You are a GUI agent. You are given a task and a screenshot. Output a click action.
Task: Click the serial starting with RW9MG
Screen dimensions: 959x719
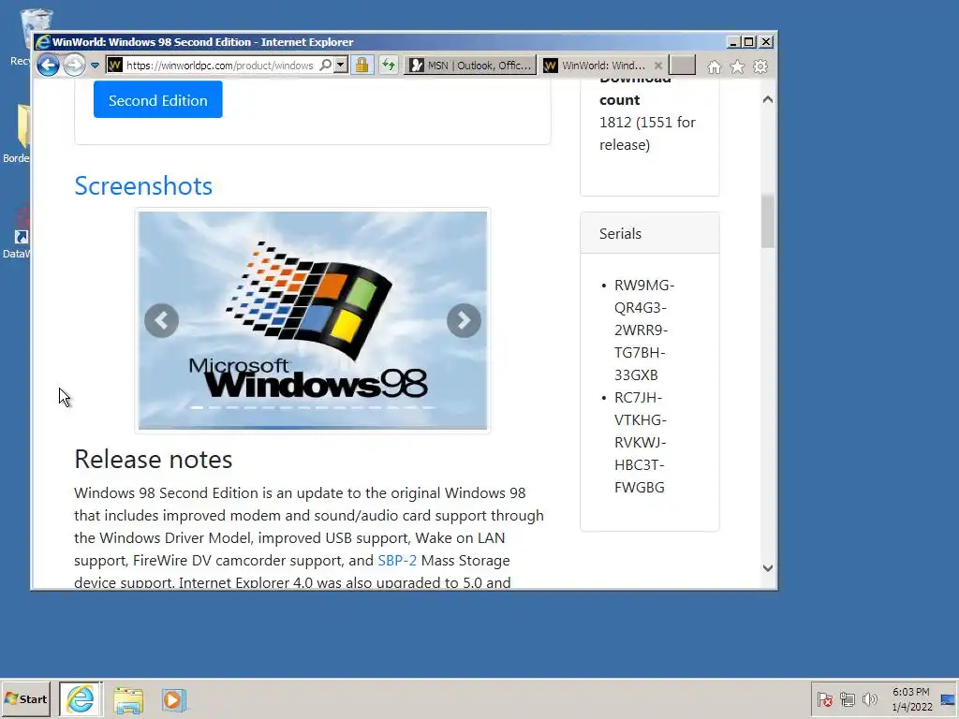644,330
